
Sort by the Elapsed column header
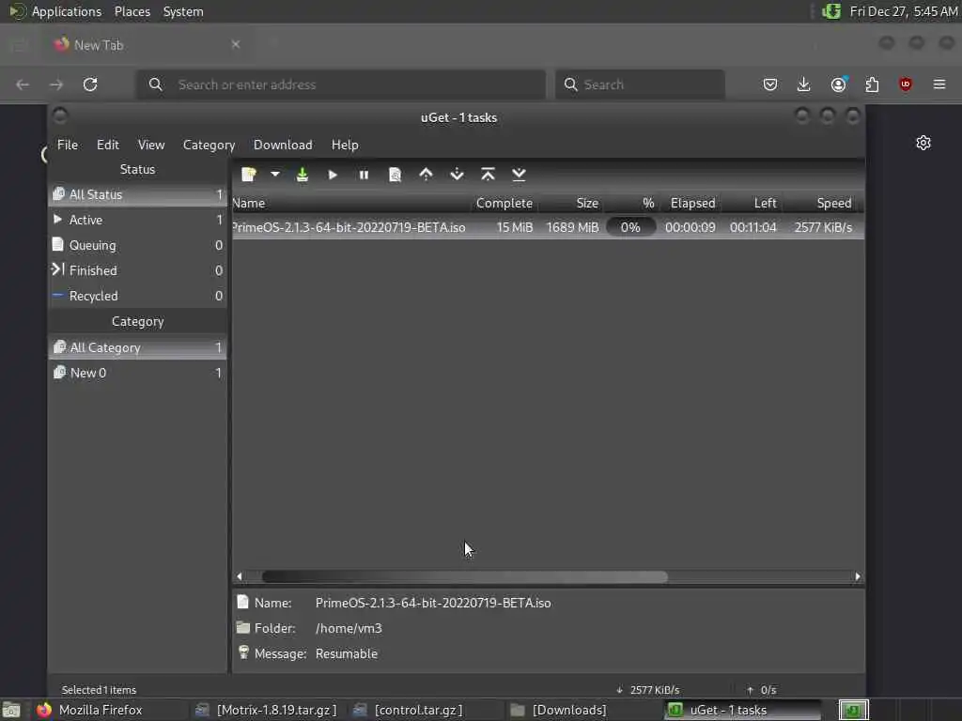692,203
